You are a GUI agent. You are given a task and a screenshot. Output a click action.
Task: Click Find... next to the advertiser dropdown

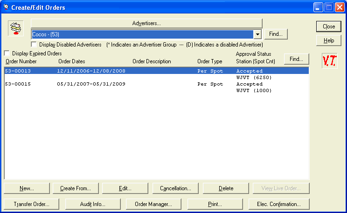pos(276,34)
